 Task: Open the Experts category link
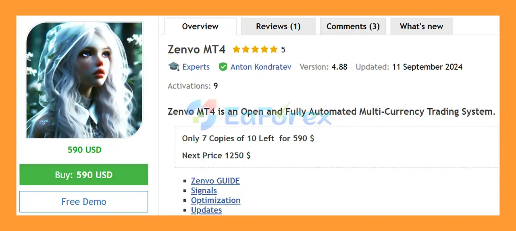tap(196, 67)
